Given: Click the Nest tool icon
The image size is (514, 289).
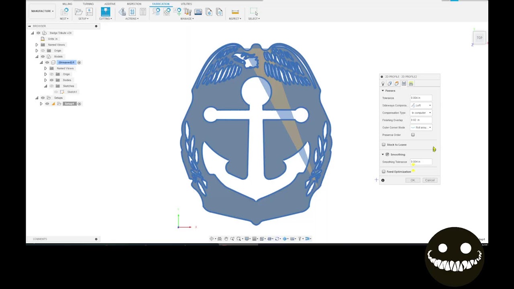Looking at the screenshot, I should [64, 11].
